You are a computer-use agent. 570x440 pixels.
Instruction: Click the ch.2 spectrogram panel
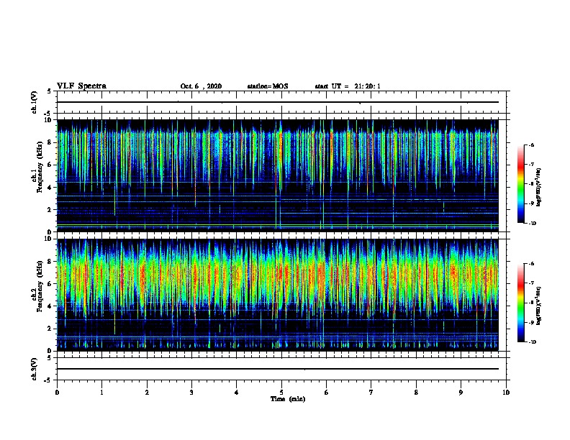[x=278, y=295]
